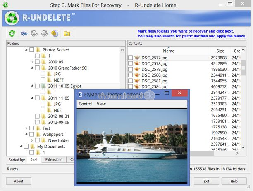This screenshot has height=191, width=253.
Task: Collapse the 2011-10-05 Egypt node
Action: [32, 86]
